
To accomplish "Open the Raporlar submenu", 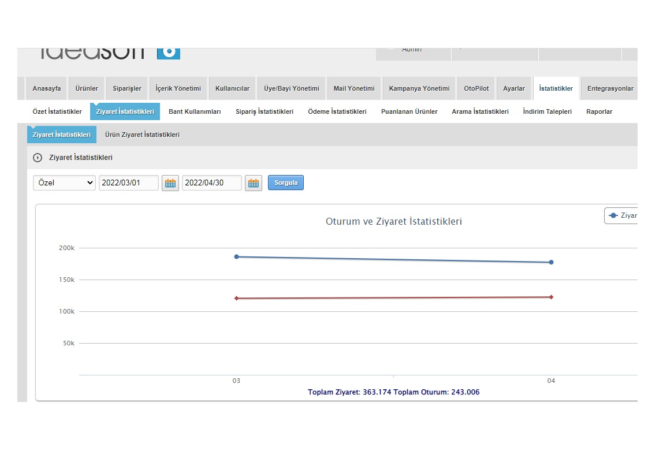I will point(599,111).
